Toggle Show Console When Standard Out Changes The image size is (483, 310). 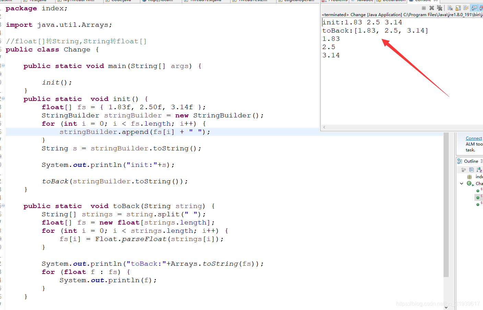(x=474, y=8)
